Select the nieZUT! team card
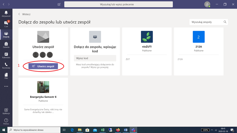 tap(147, 51)
